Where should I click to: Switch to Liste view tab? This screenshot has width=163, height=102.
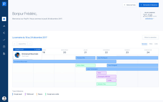point(156,44)
